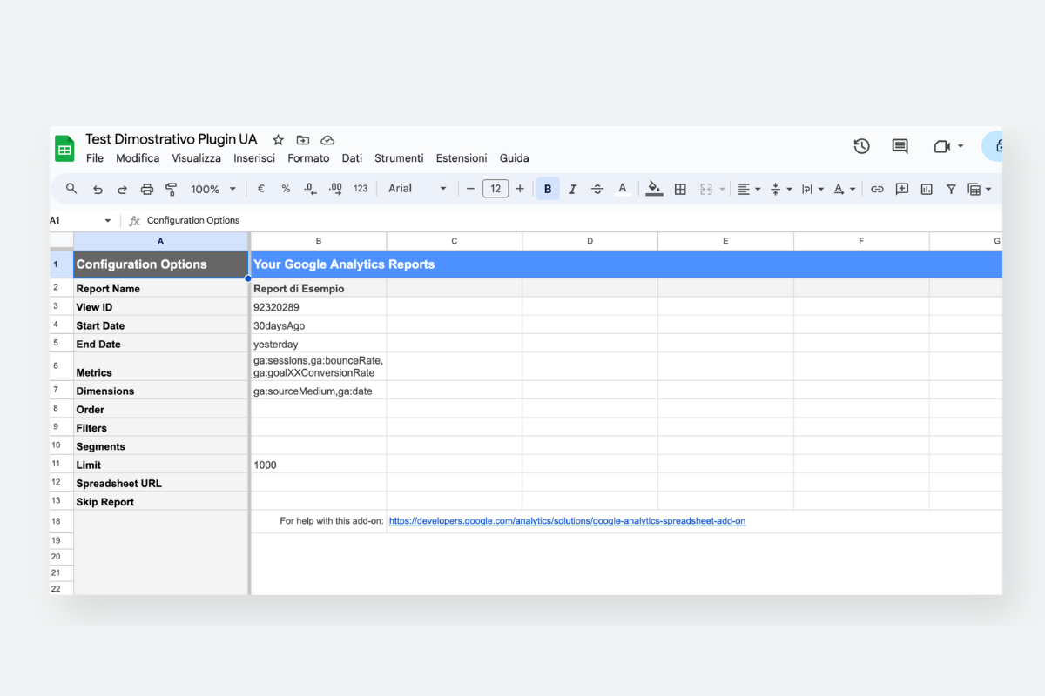Select the cell with ga:sourceMedium,ga:date
This screenshot has height=696, width=1045.
coord(319,391)
